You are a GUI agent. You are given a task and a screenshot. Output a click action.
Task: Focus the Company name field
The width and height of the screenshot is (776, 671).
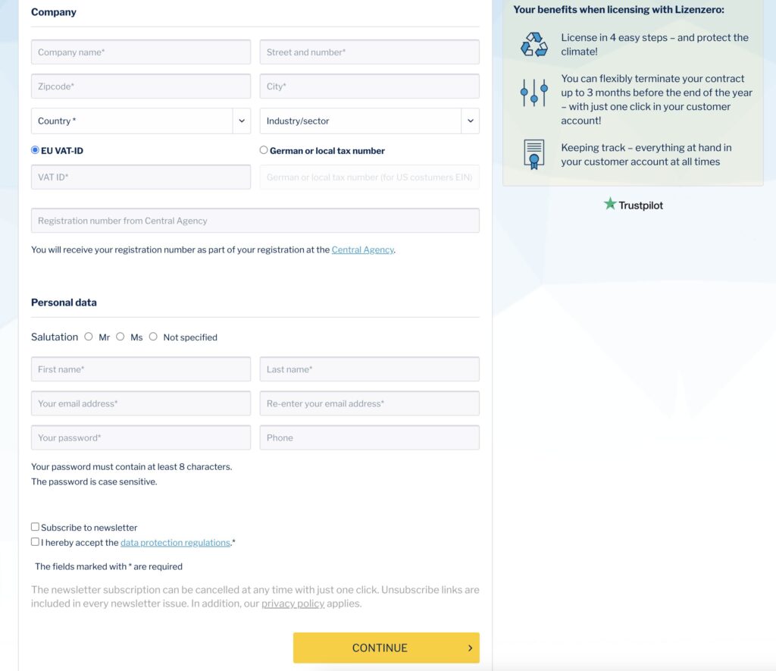point(141,52)
